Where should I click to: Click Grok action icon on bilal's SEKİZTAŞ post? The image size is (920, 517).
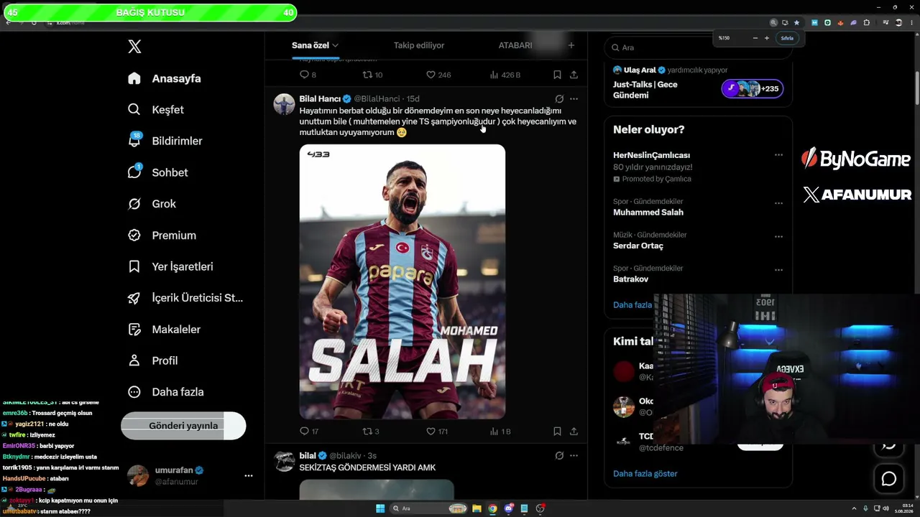click(x=559, y=455)
